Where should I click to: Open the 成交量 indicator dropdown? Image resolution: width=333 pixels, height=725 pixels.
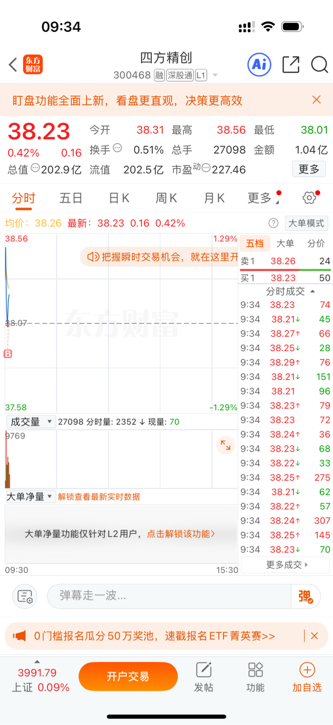[x=31, y=422]
